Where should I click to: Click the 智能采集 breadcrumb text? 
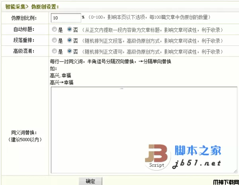(16, 6)
